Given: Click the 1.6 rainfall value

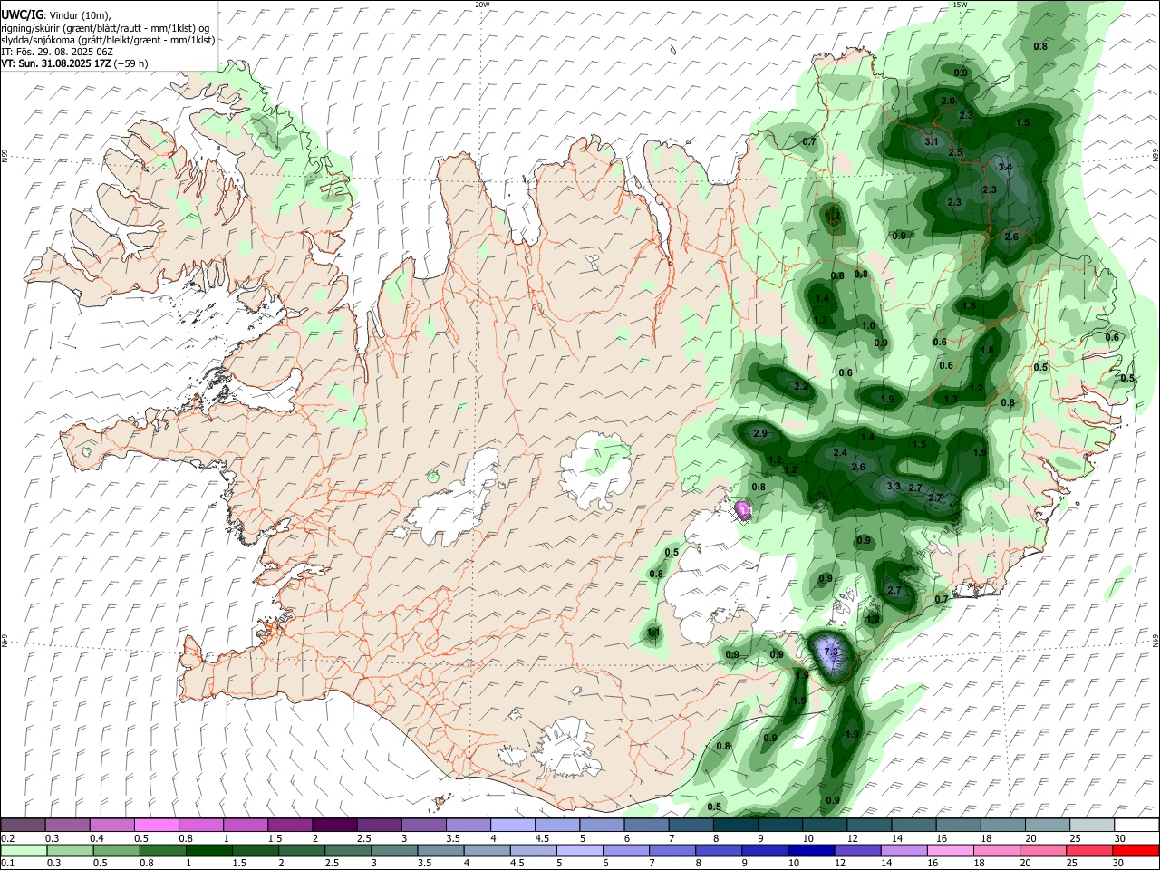Looking at the screenshot, I should pyautogui.click(x=969, y=306).
